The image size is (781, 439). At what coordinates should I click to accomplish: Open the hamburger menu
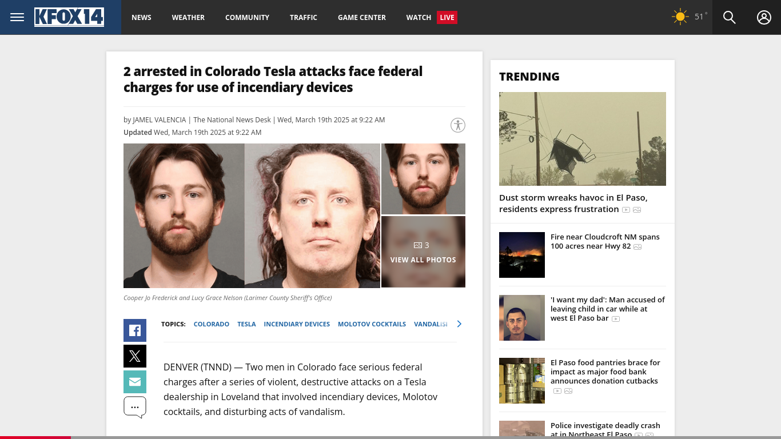(x=17, y=17)
